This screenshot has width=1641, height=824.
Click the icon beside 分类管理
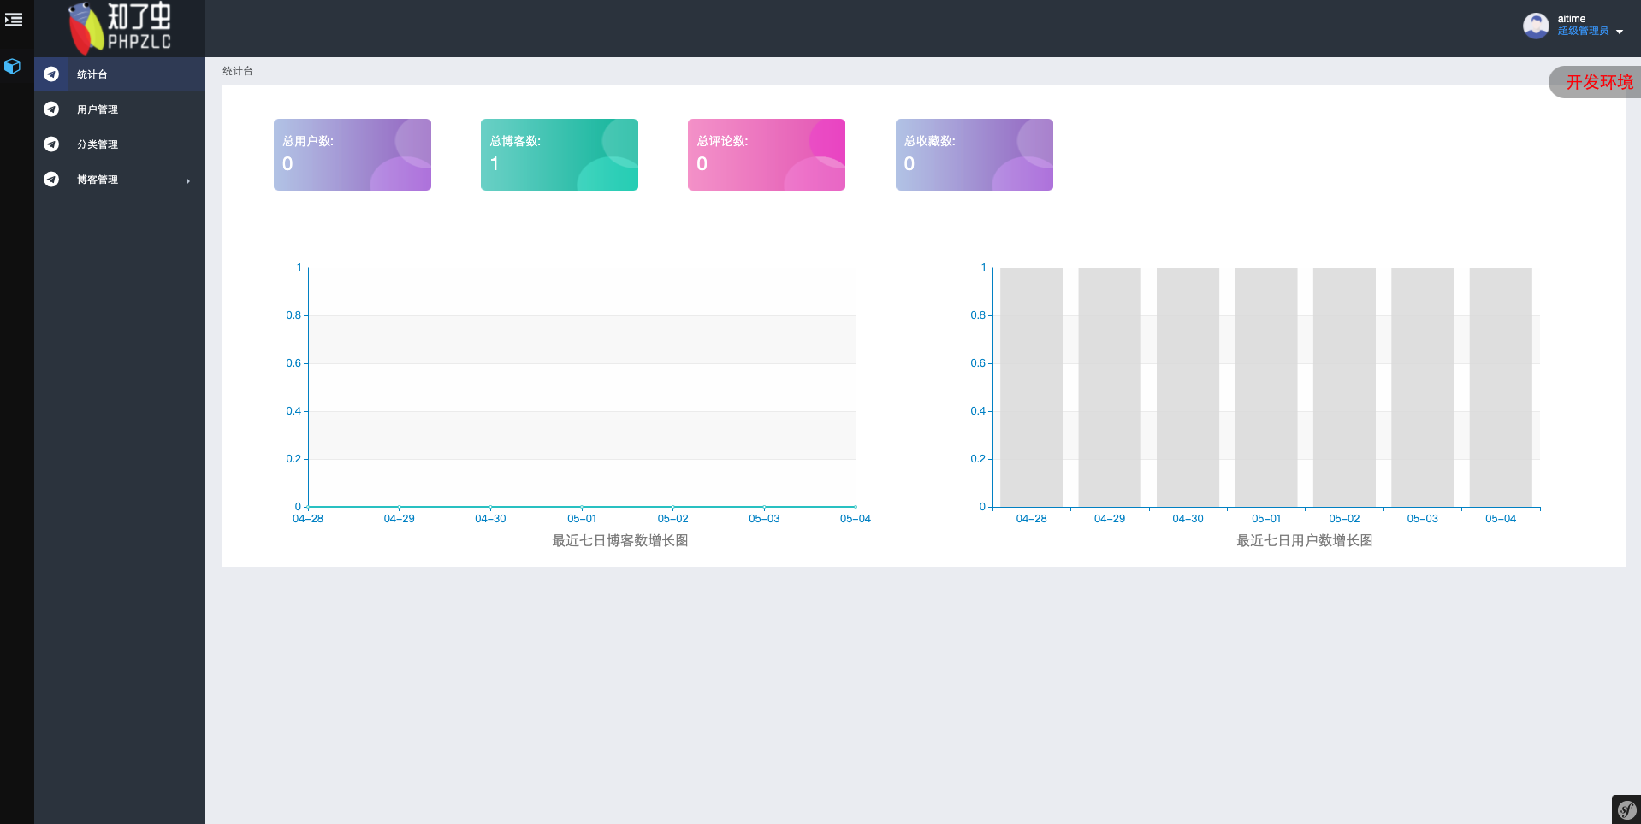(x=51, y=144)
